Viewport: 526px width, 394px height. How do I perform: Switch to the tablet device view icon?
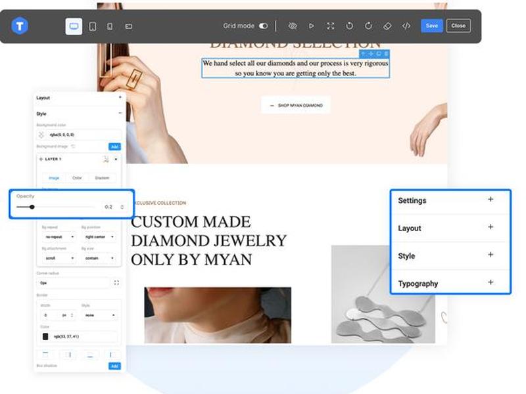coord(93,26)
